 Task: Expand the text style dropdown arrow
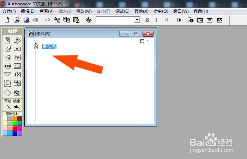137,20
